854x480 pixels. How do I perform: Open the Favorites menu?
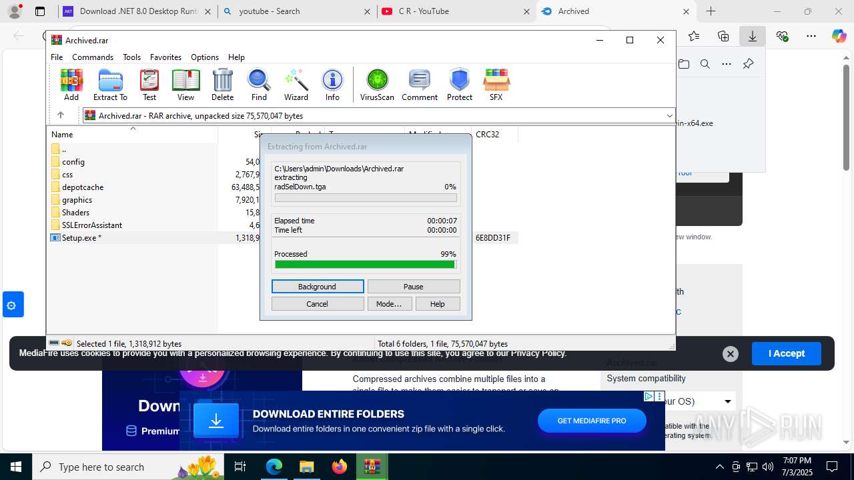165,57
